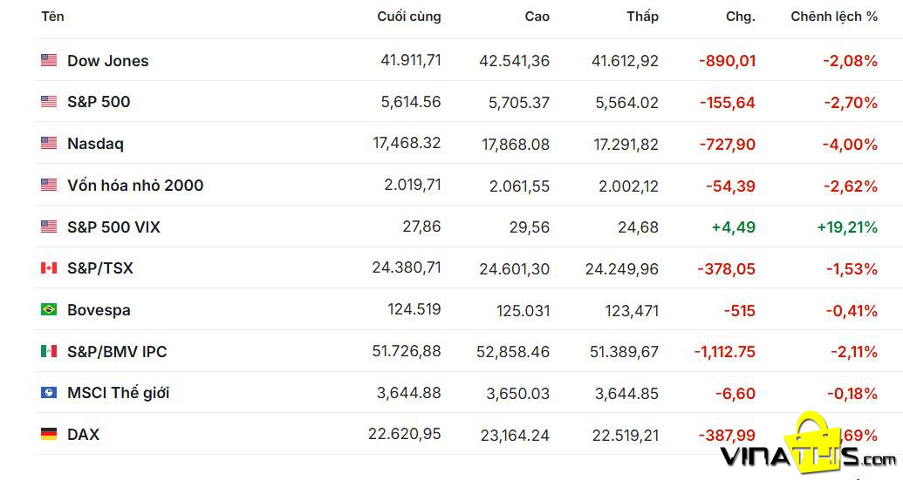Screen dimensions: 903x480
Task: Open the Vốn hóa nhỏ 2000 index
Action: tap(135, 185)
